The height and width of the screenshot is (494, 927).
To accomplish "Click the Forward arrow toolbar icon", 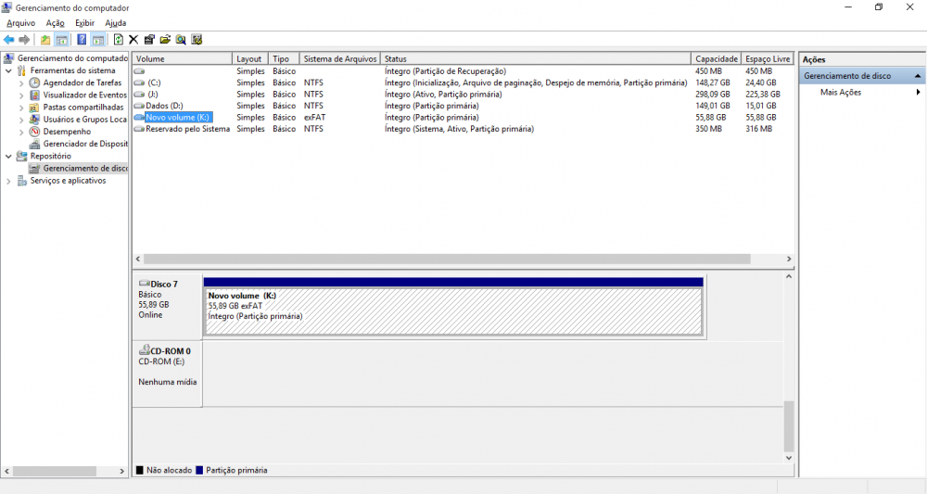I will [24, 40].
